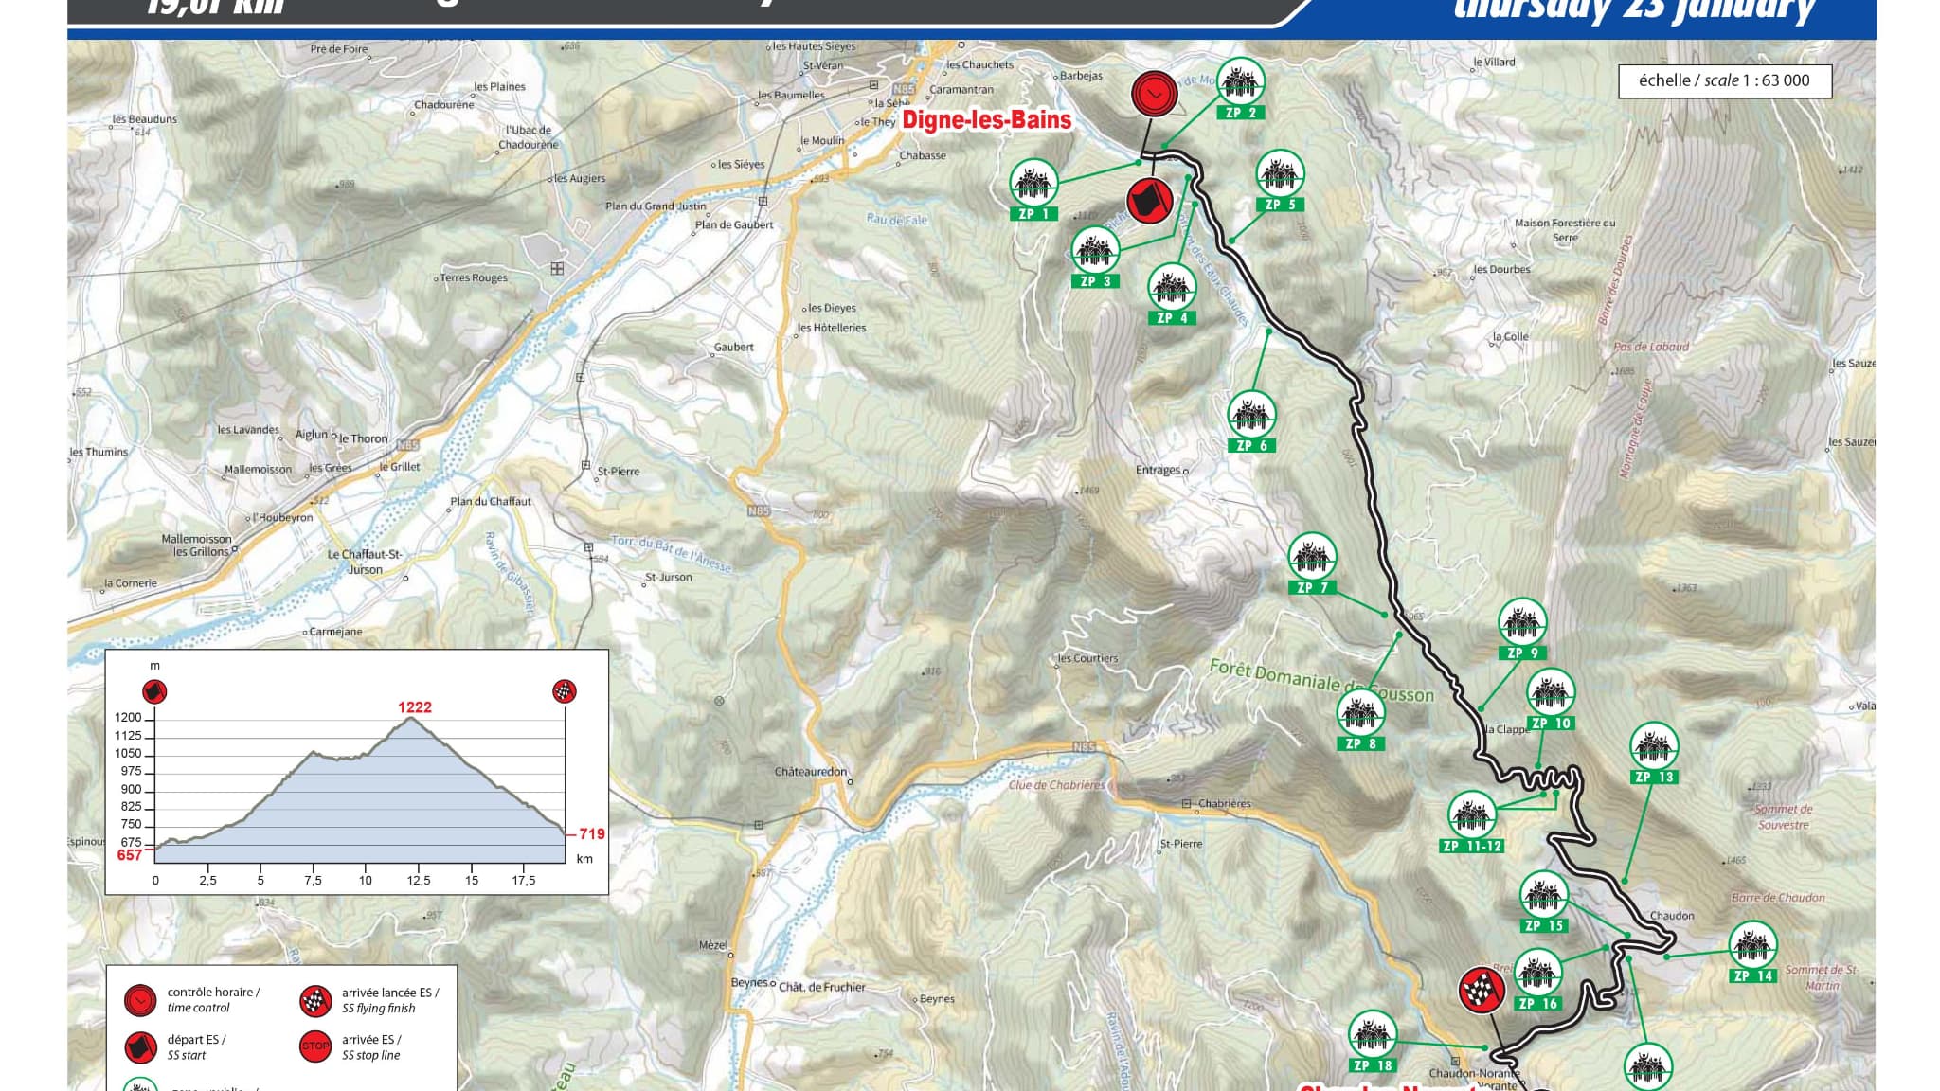Click the les Hôtelleries label
The height and width of the screenshot is (1091, 1940).
pyautogui.click(x=832, y=328)
